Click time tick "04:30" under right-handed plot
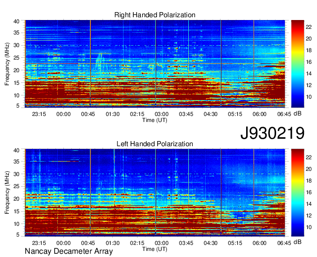The height and width of the screenshot is (257, 317). (210, 114)
